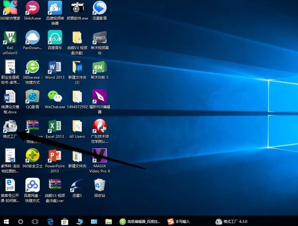Click the Skitch.exe desktop icon
This screenshot has width=298, height=226.
coord(33,11)
